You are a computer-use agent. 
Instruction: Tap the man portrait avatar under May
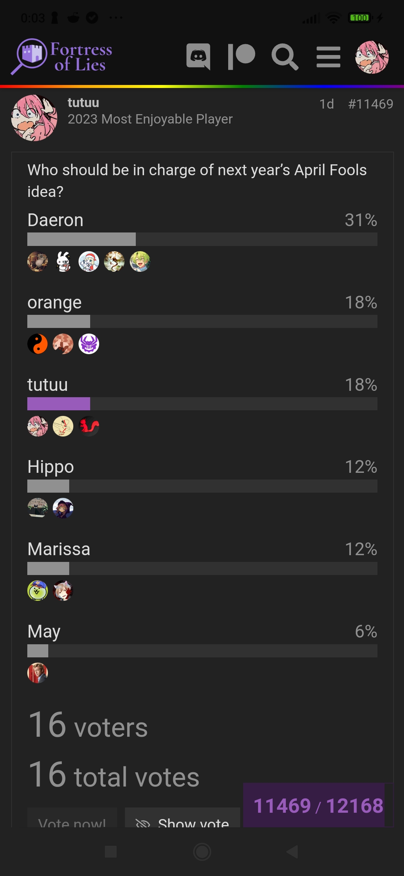pyautogui.click(x=37, y=673)
